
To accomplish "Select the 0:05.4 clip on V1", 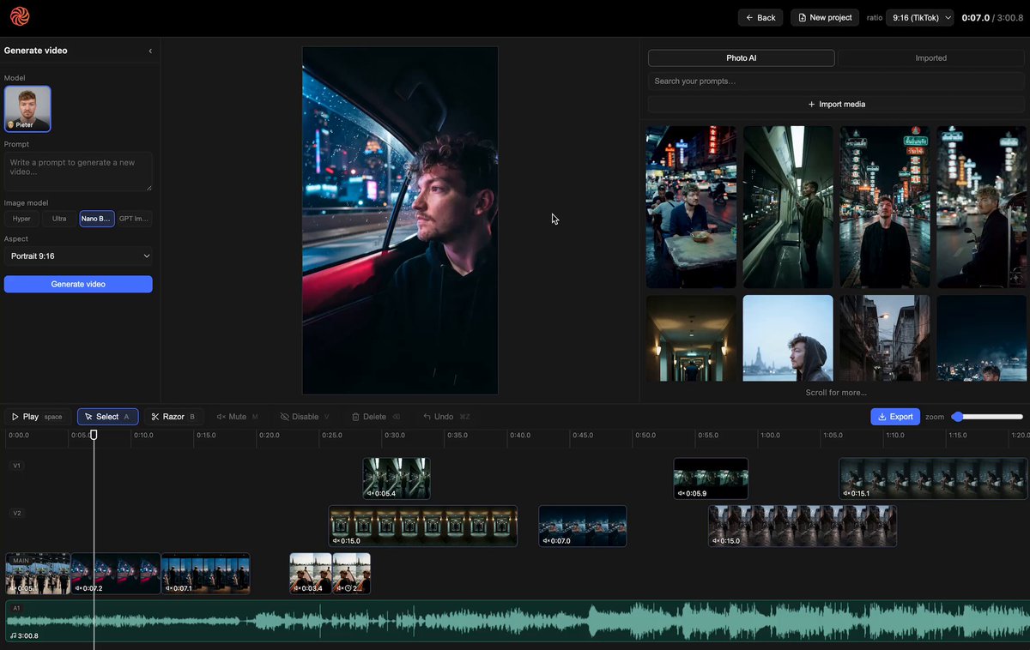I will [x=397, y=478].
